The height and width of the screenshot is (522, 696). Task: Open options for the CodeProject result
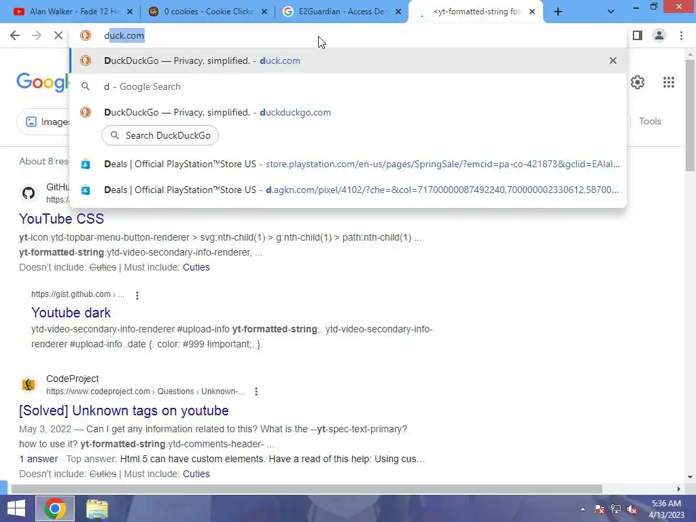pyautogui.click(x=256, y=391)
